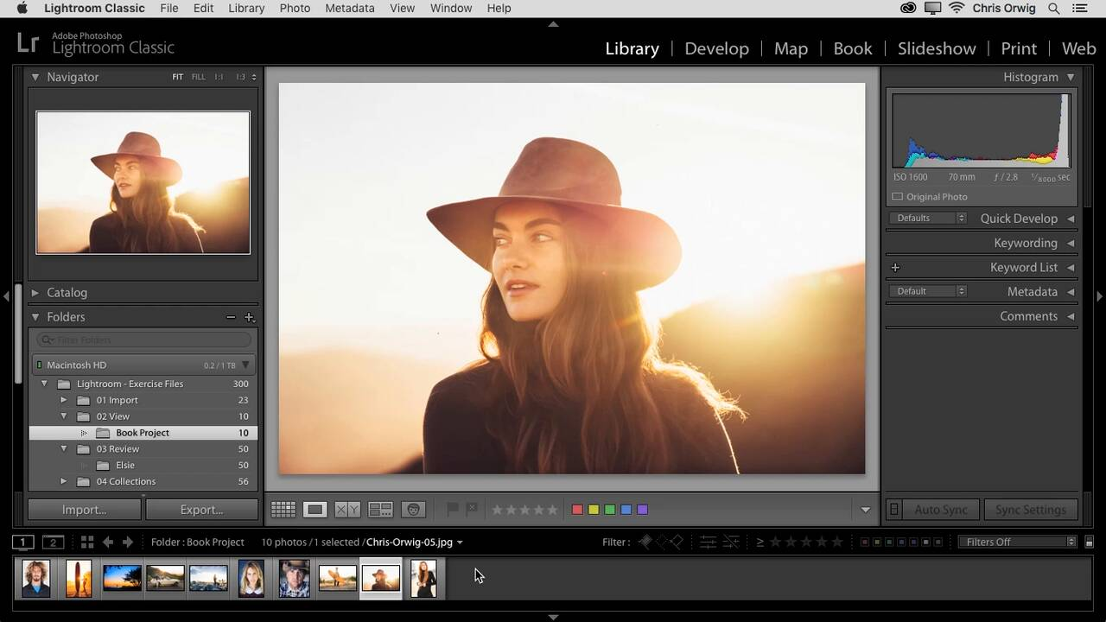Screen dimensions: 1106x622
Task: Open People view face icon
Action: pos(413,510)
